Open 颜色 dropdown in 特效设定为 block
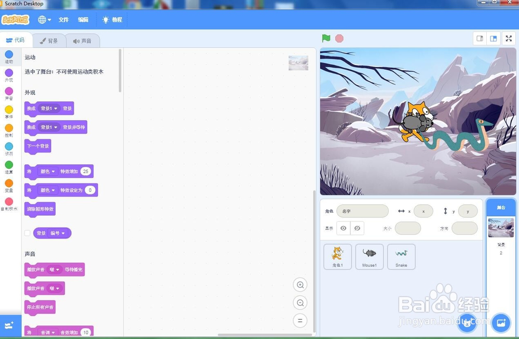Viewport: 519px width, 339px height. coord(48,190)
